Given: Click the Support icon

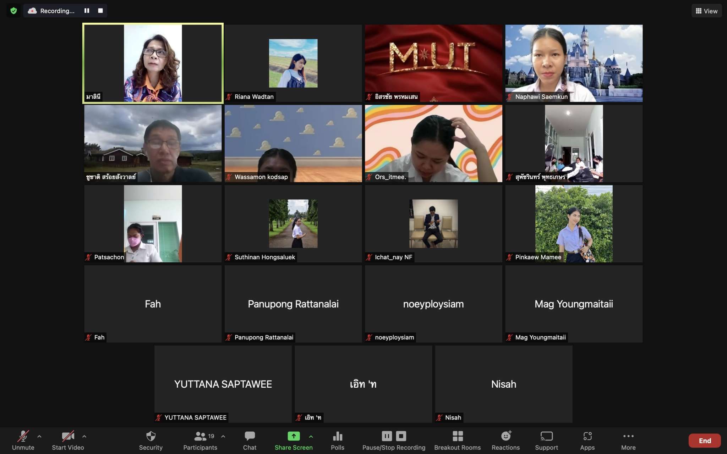Looking at the screenshot, I should tap(546, 436).
